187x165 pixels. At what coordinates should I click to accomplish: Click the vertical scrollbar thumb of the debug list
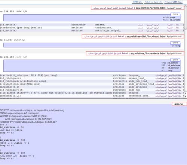tap(186, 18)
